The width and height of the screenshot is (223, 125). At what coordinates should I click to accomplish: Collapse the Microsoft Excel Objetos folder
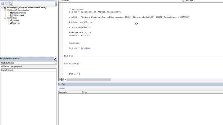click(5, 10)
